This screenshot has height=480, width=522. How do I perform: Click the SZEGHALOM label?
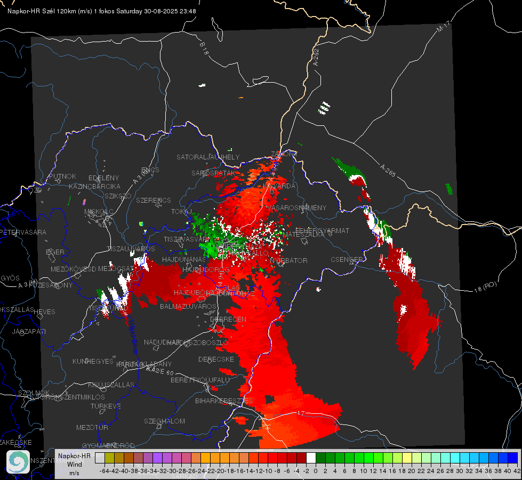(x=164, y=421)
